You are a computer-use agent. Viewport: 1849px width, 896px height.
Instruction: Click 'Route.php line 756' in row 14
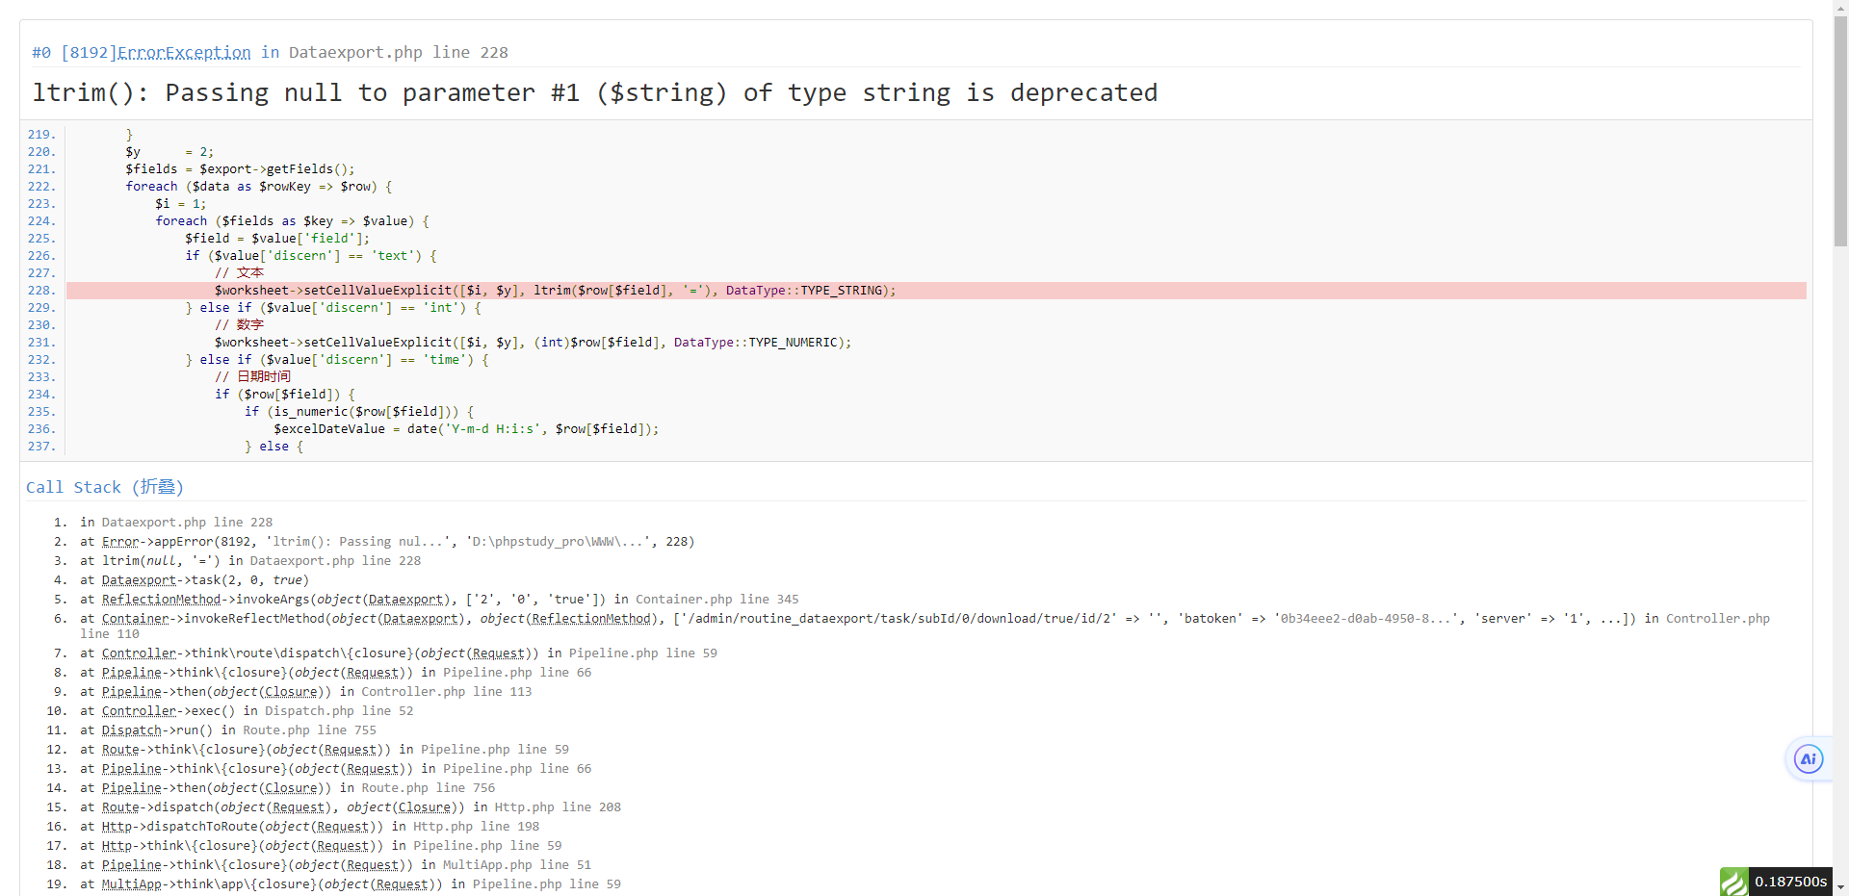coord(428,788)
